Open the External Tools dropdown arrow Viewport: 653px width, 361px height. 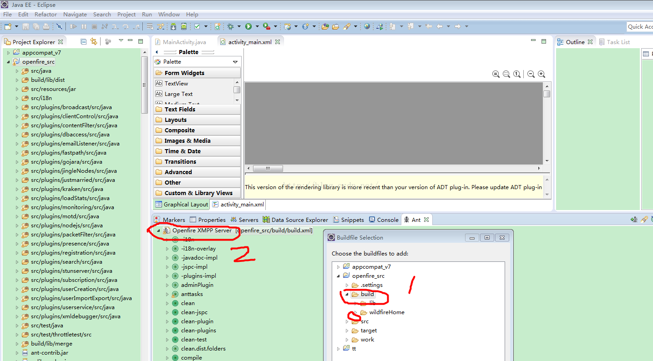[x=275, y=26]
